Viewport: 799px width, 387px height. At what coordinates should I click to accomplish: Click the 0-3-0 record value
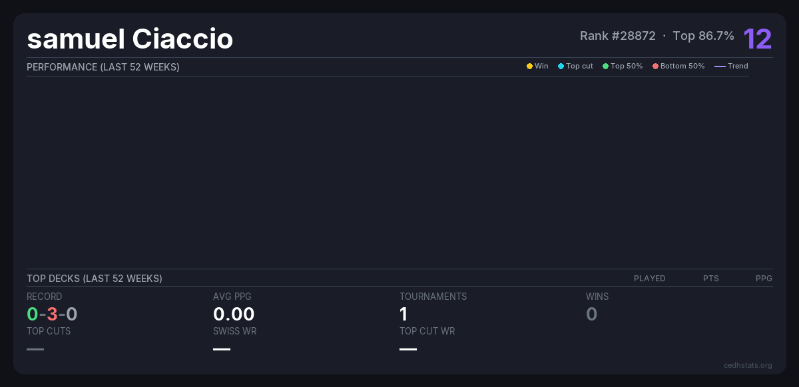52,314
